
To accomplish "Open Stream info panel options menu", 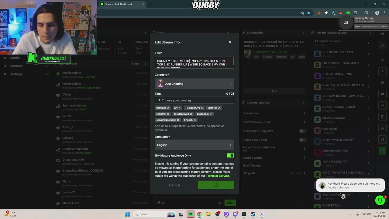I will tap(303, 33).
